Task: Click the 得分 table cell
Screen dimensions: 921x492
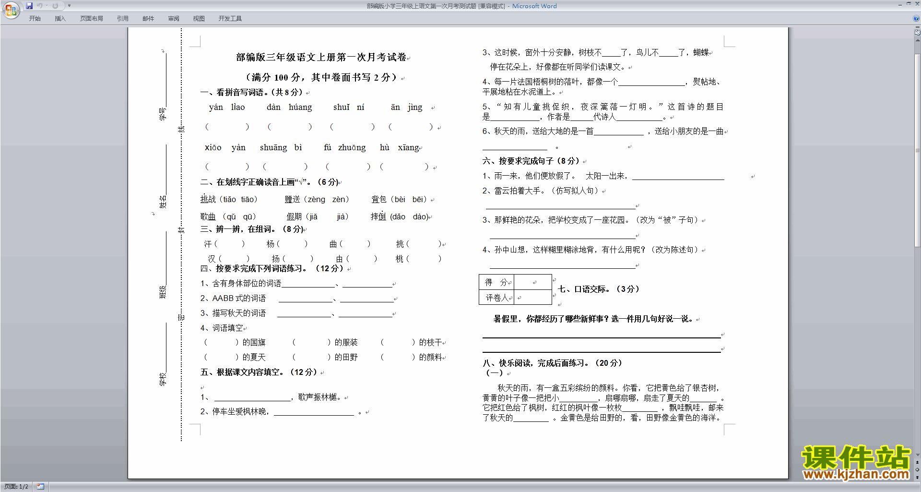Action: pos(496,282)
